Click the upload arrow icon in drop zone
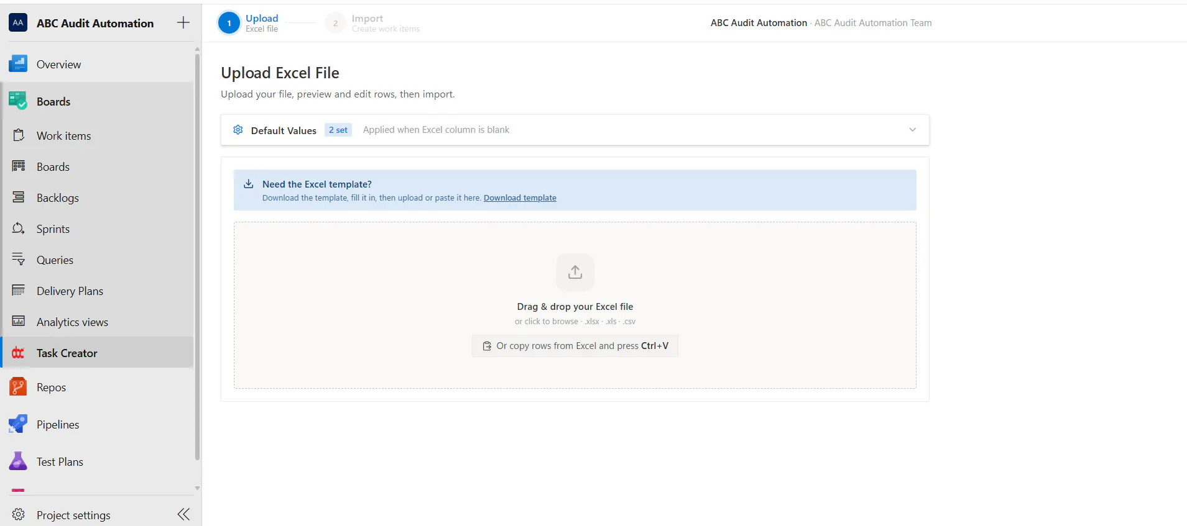 click(575, 272)
